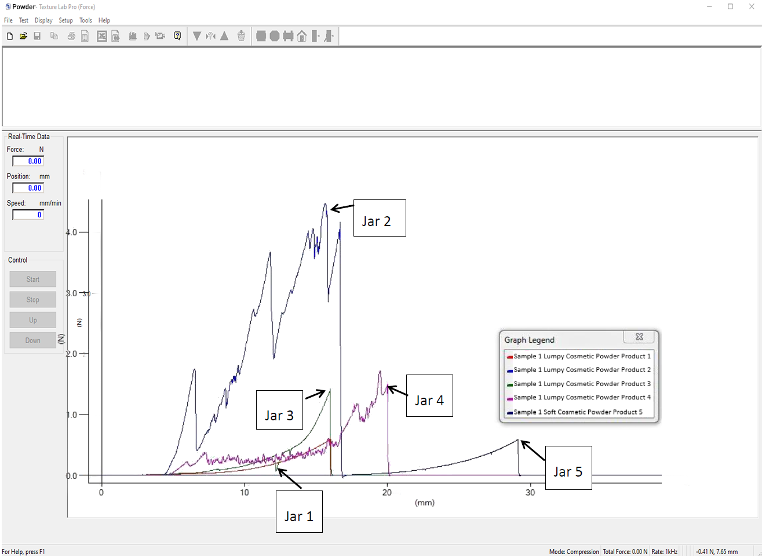762x556 pixels.
Task: Click the last probe position icon
Action: click(x=329, y=36)
